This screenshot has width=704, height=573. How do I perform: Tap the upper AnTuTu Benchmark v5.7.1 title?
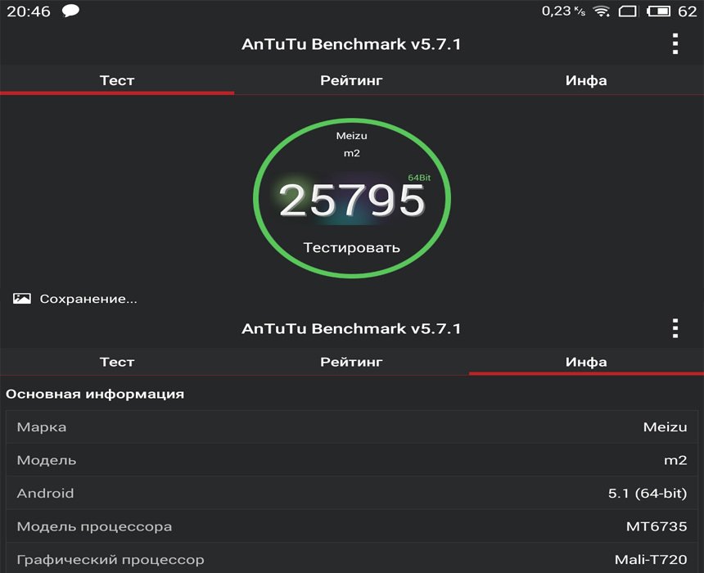(x=351, y=44)
